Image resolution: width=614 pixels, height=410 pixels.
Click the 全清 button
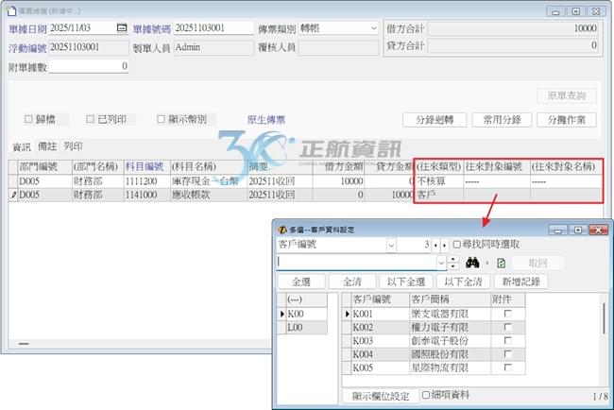(352, 282)
